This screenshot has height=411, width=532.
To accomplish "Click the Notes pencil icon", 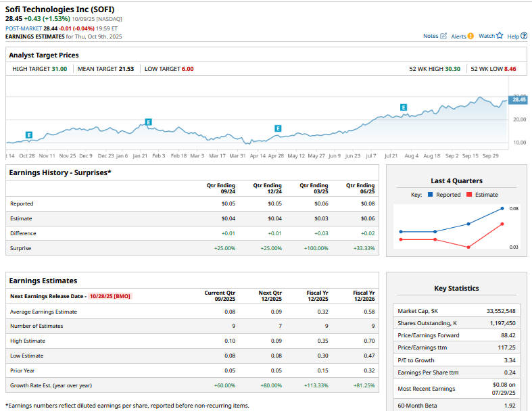I will click(443, 36).
